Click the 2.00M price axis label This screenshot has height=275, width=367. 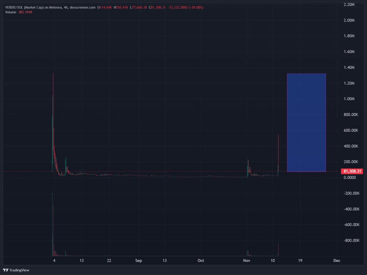click(349, 20)
